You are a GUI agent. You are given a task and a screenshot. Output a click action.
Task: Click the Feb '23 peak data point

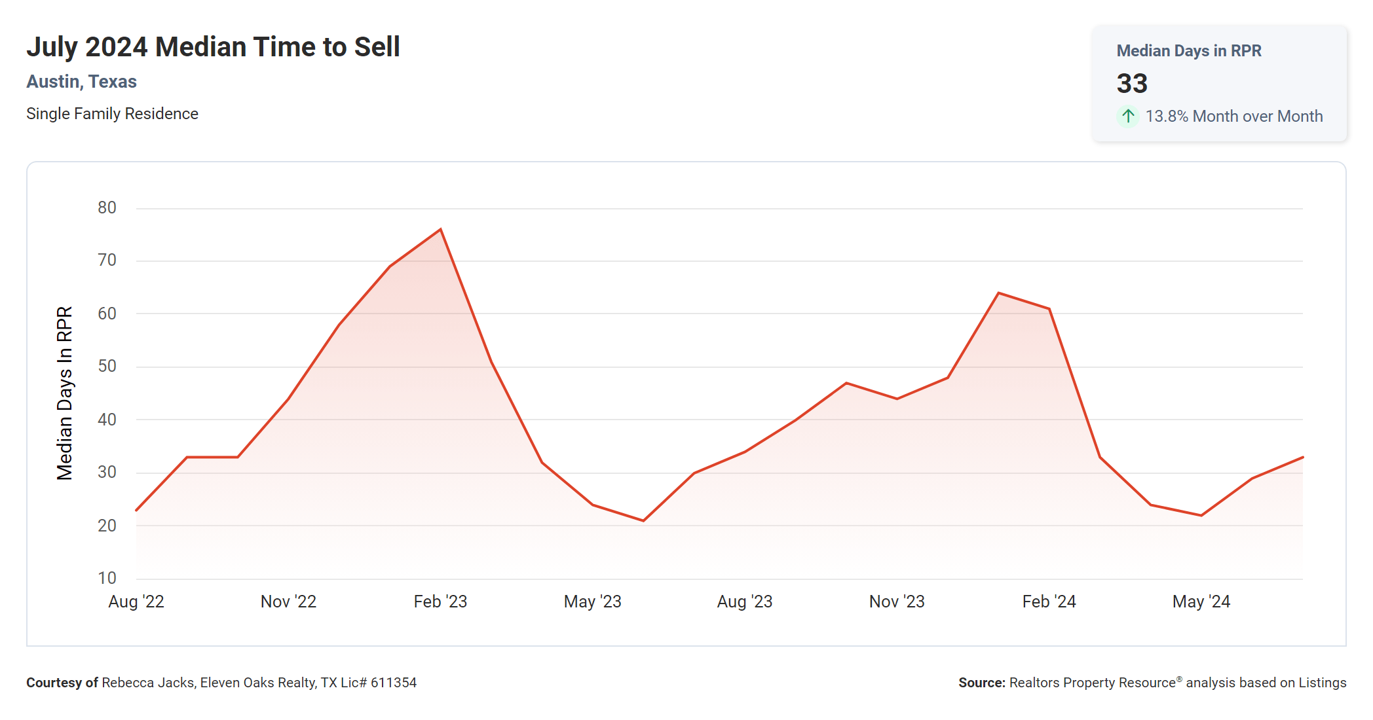(441, 229)
